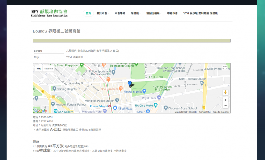Click the Street View pegman icon
The height and width of the screenshot is (160, 265).
click(225, 92)
